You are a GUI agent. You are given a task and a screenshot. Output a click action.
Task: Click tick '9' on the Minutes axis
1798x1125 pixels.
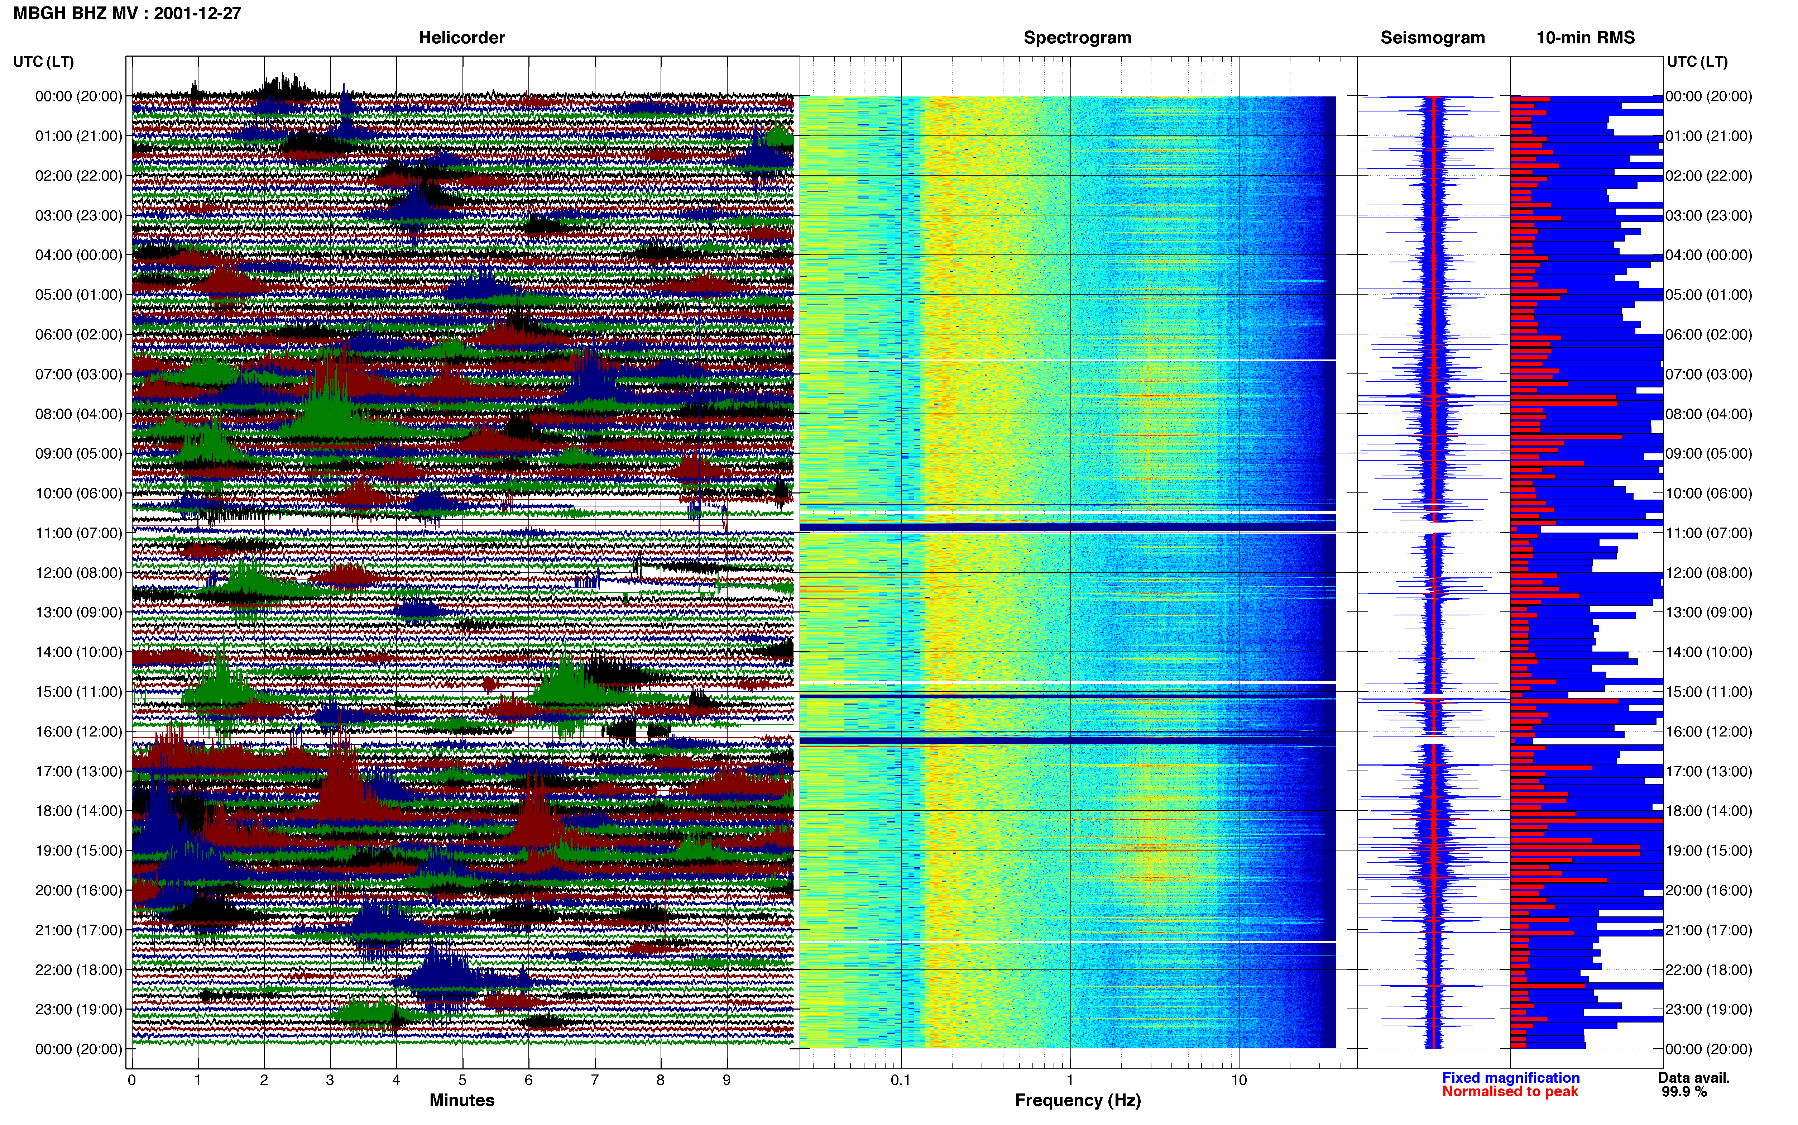click(727, 1080)
